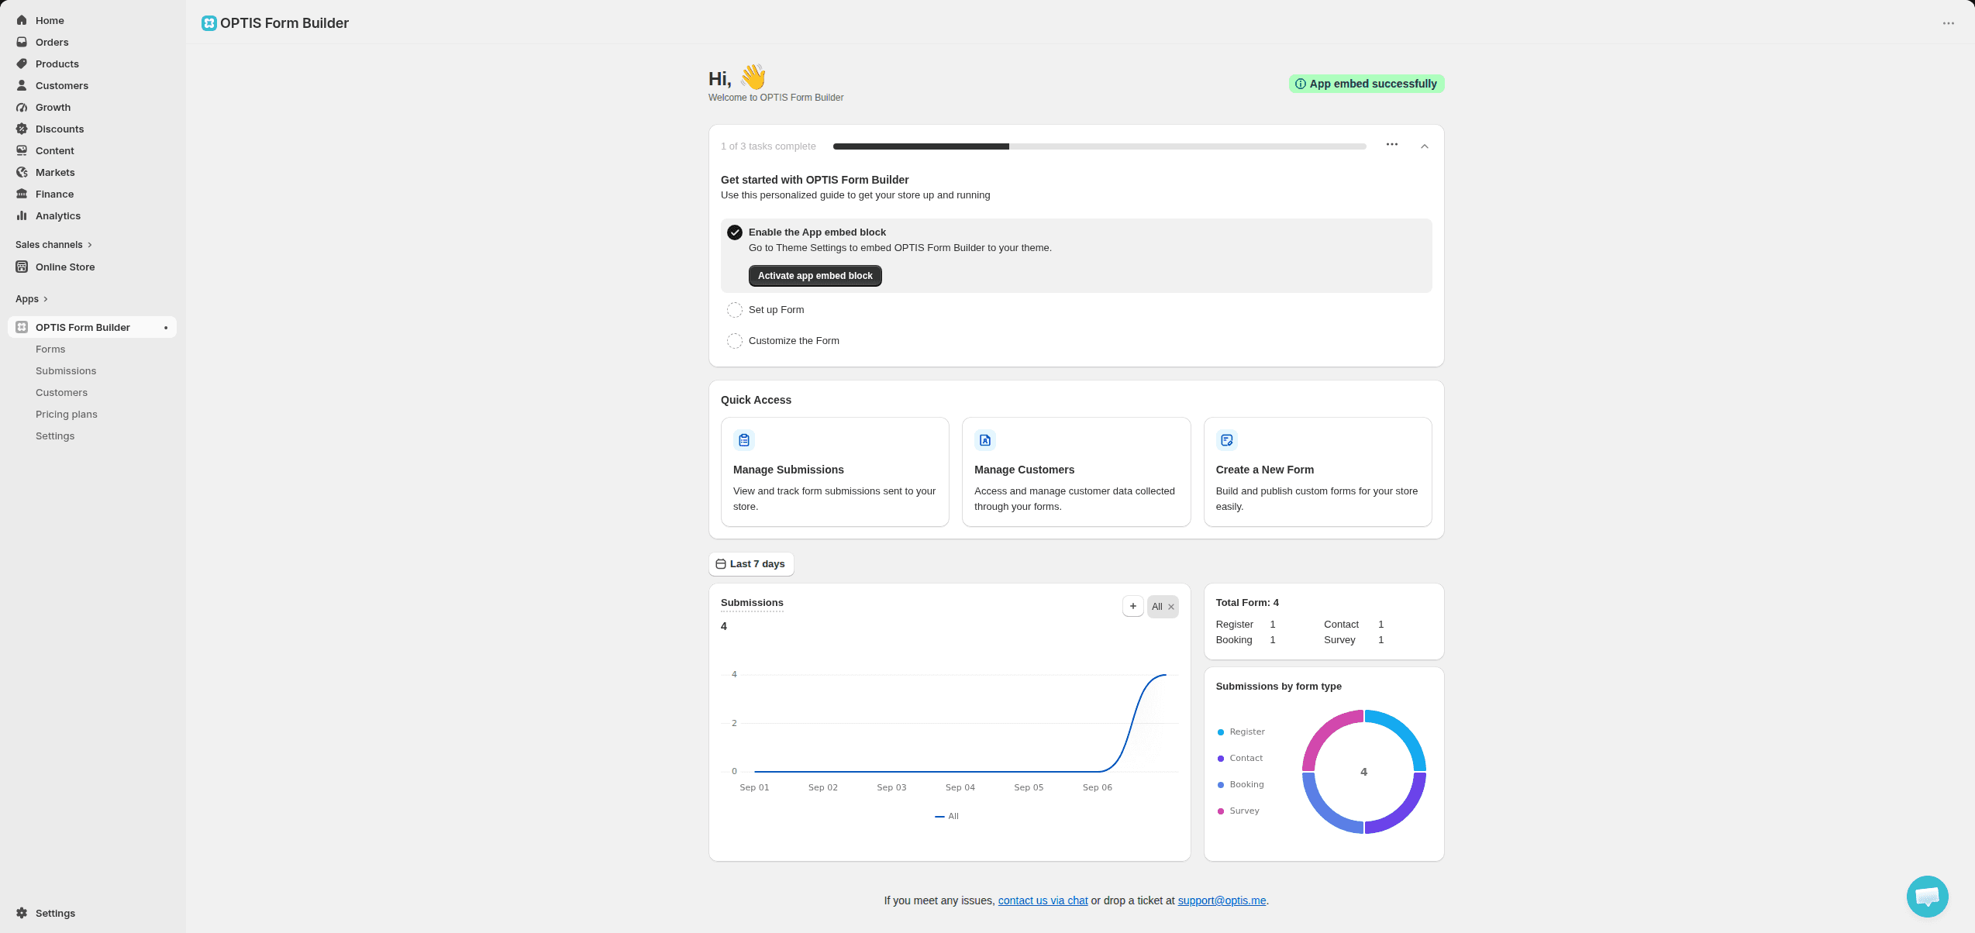Click the Create a New Form icon
Image resolution: width=1975 pixels, height=933 pixels.
1226,440
